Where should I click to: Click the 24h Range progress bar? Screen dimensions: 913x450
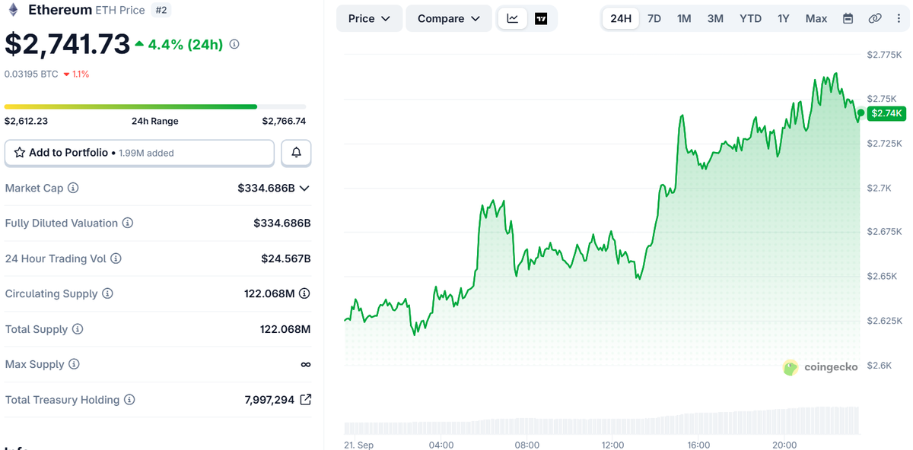coord(155,106)
